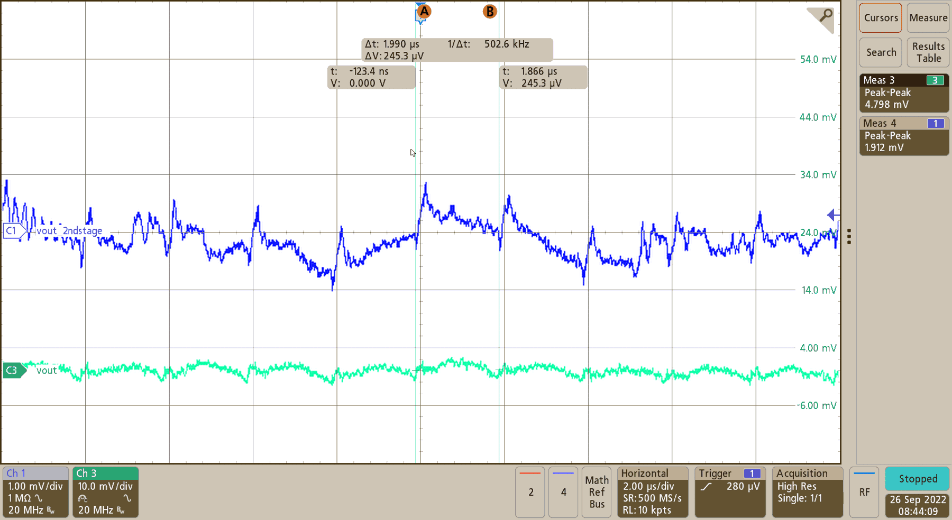952x520 pixels.
Task: Open the Cursors menu
Action: 880,17
